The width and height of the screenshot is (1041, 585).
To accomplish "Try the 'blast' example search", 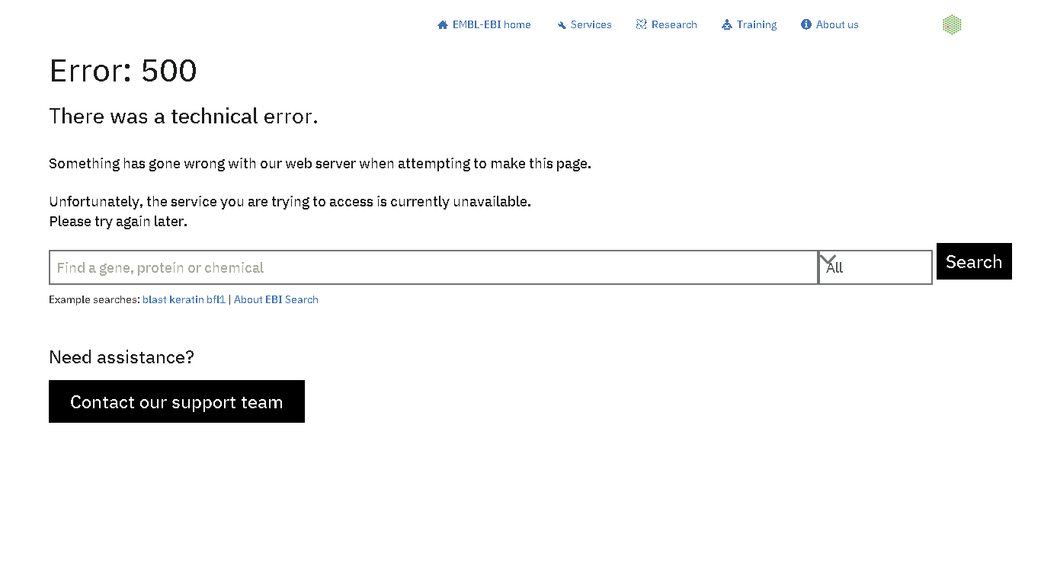I will tap(154, 299).
